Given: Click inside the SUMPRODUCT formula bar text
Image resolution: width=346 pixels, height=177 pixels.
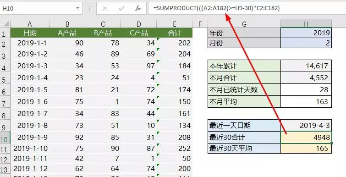Looking at the screenshot, I should coord(217,8).
